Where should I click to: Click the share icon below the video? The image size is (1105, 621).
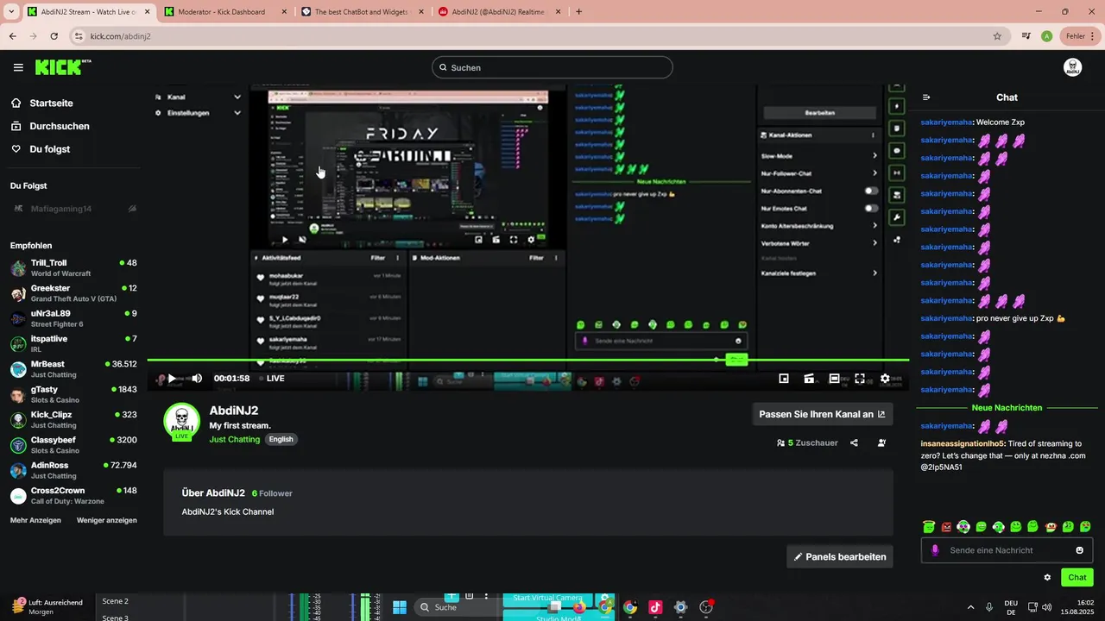tap(854, 442)
